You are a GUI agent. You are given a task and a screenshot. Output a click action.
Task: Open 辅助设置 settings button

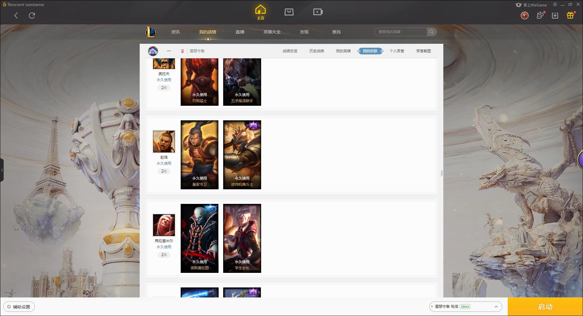pyautogui.click(x=19, y=307)
